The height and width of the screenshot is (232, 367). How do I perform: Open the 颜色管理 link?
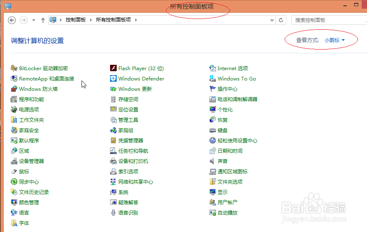point(29,203)
